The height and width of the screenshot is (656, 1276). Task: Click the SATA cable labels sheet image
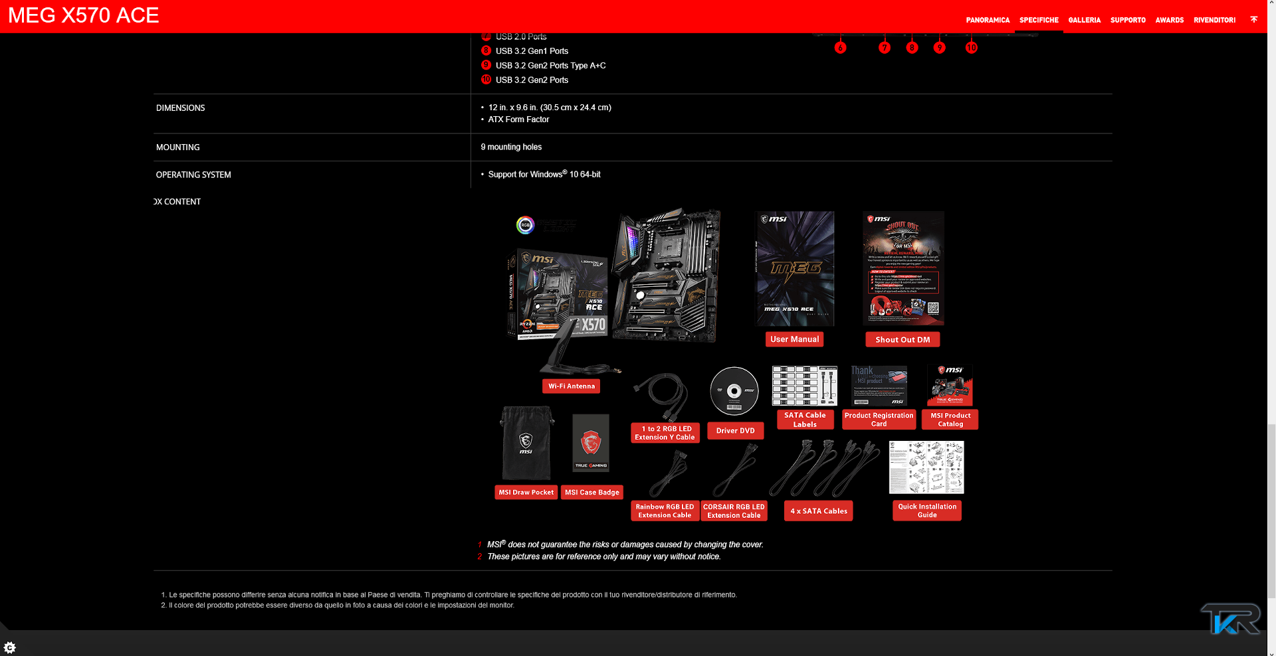(x=805, y=386)
